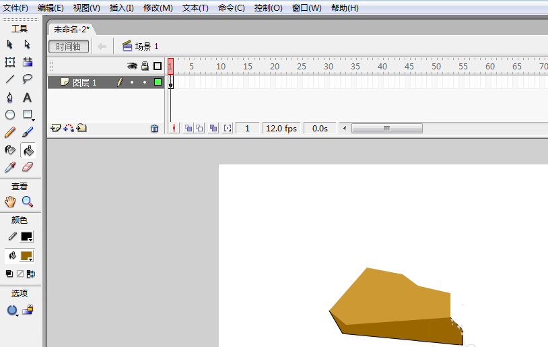This screenshot has height=347, width=548.
Task: Insert a layer folder
Action: click(81, 128)
